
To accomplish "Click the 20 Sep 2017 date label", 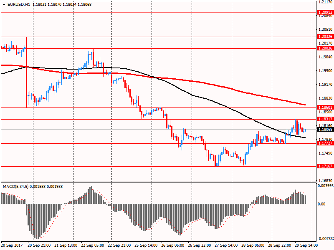I will click(12, 245).
